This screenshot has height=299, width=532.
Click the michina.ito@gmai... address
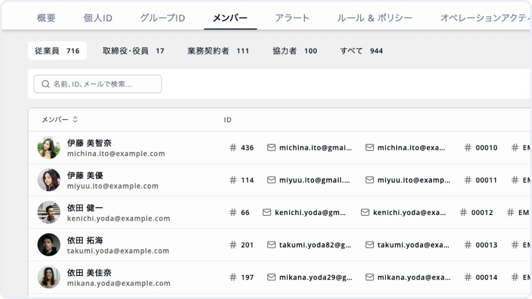315,148
